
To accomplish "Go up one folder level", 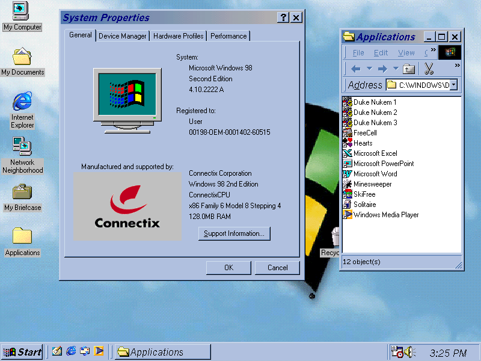I will pos(409,69).
